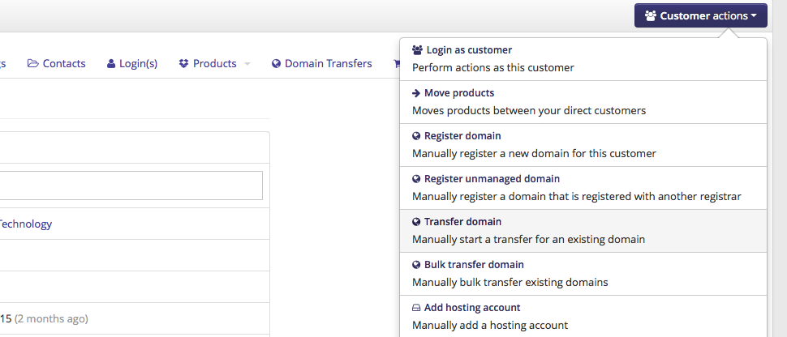Click the Dropbox-style icon beside Products
Screen dimensions: 787x337
[x=183, y=64]
